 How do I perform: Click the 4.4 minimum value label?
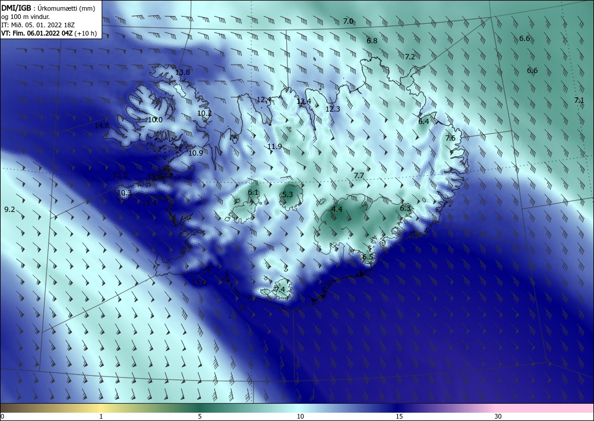[x=337, y=209]
